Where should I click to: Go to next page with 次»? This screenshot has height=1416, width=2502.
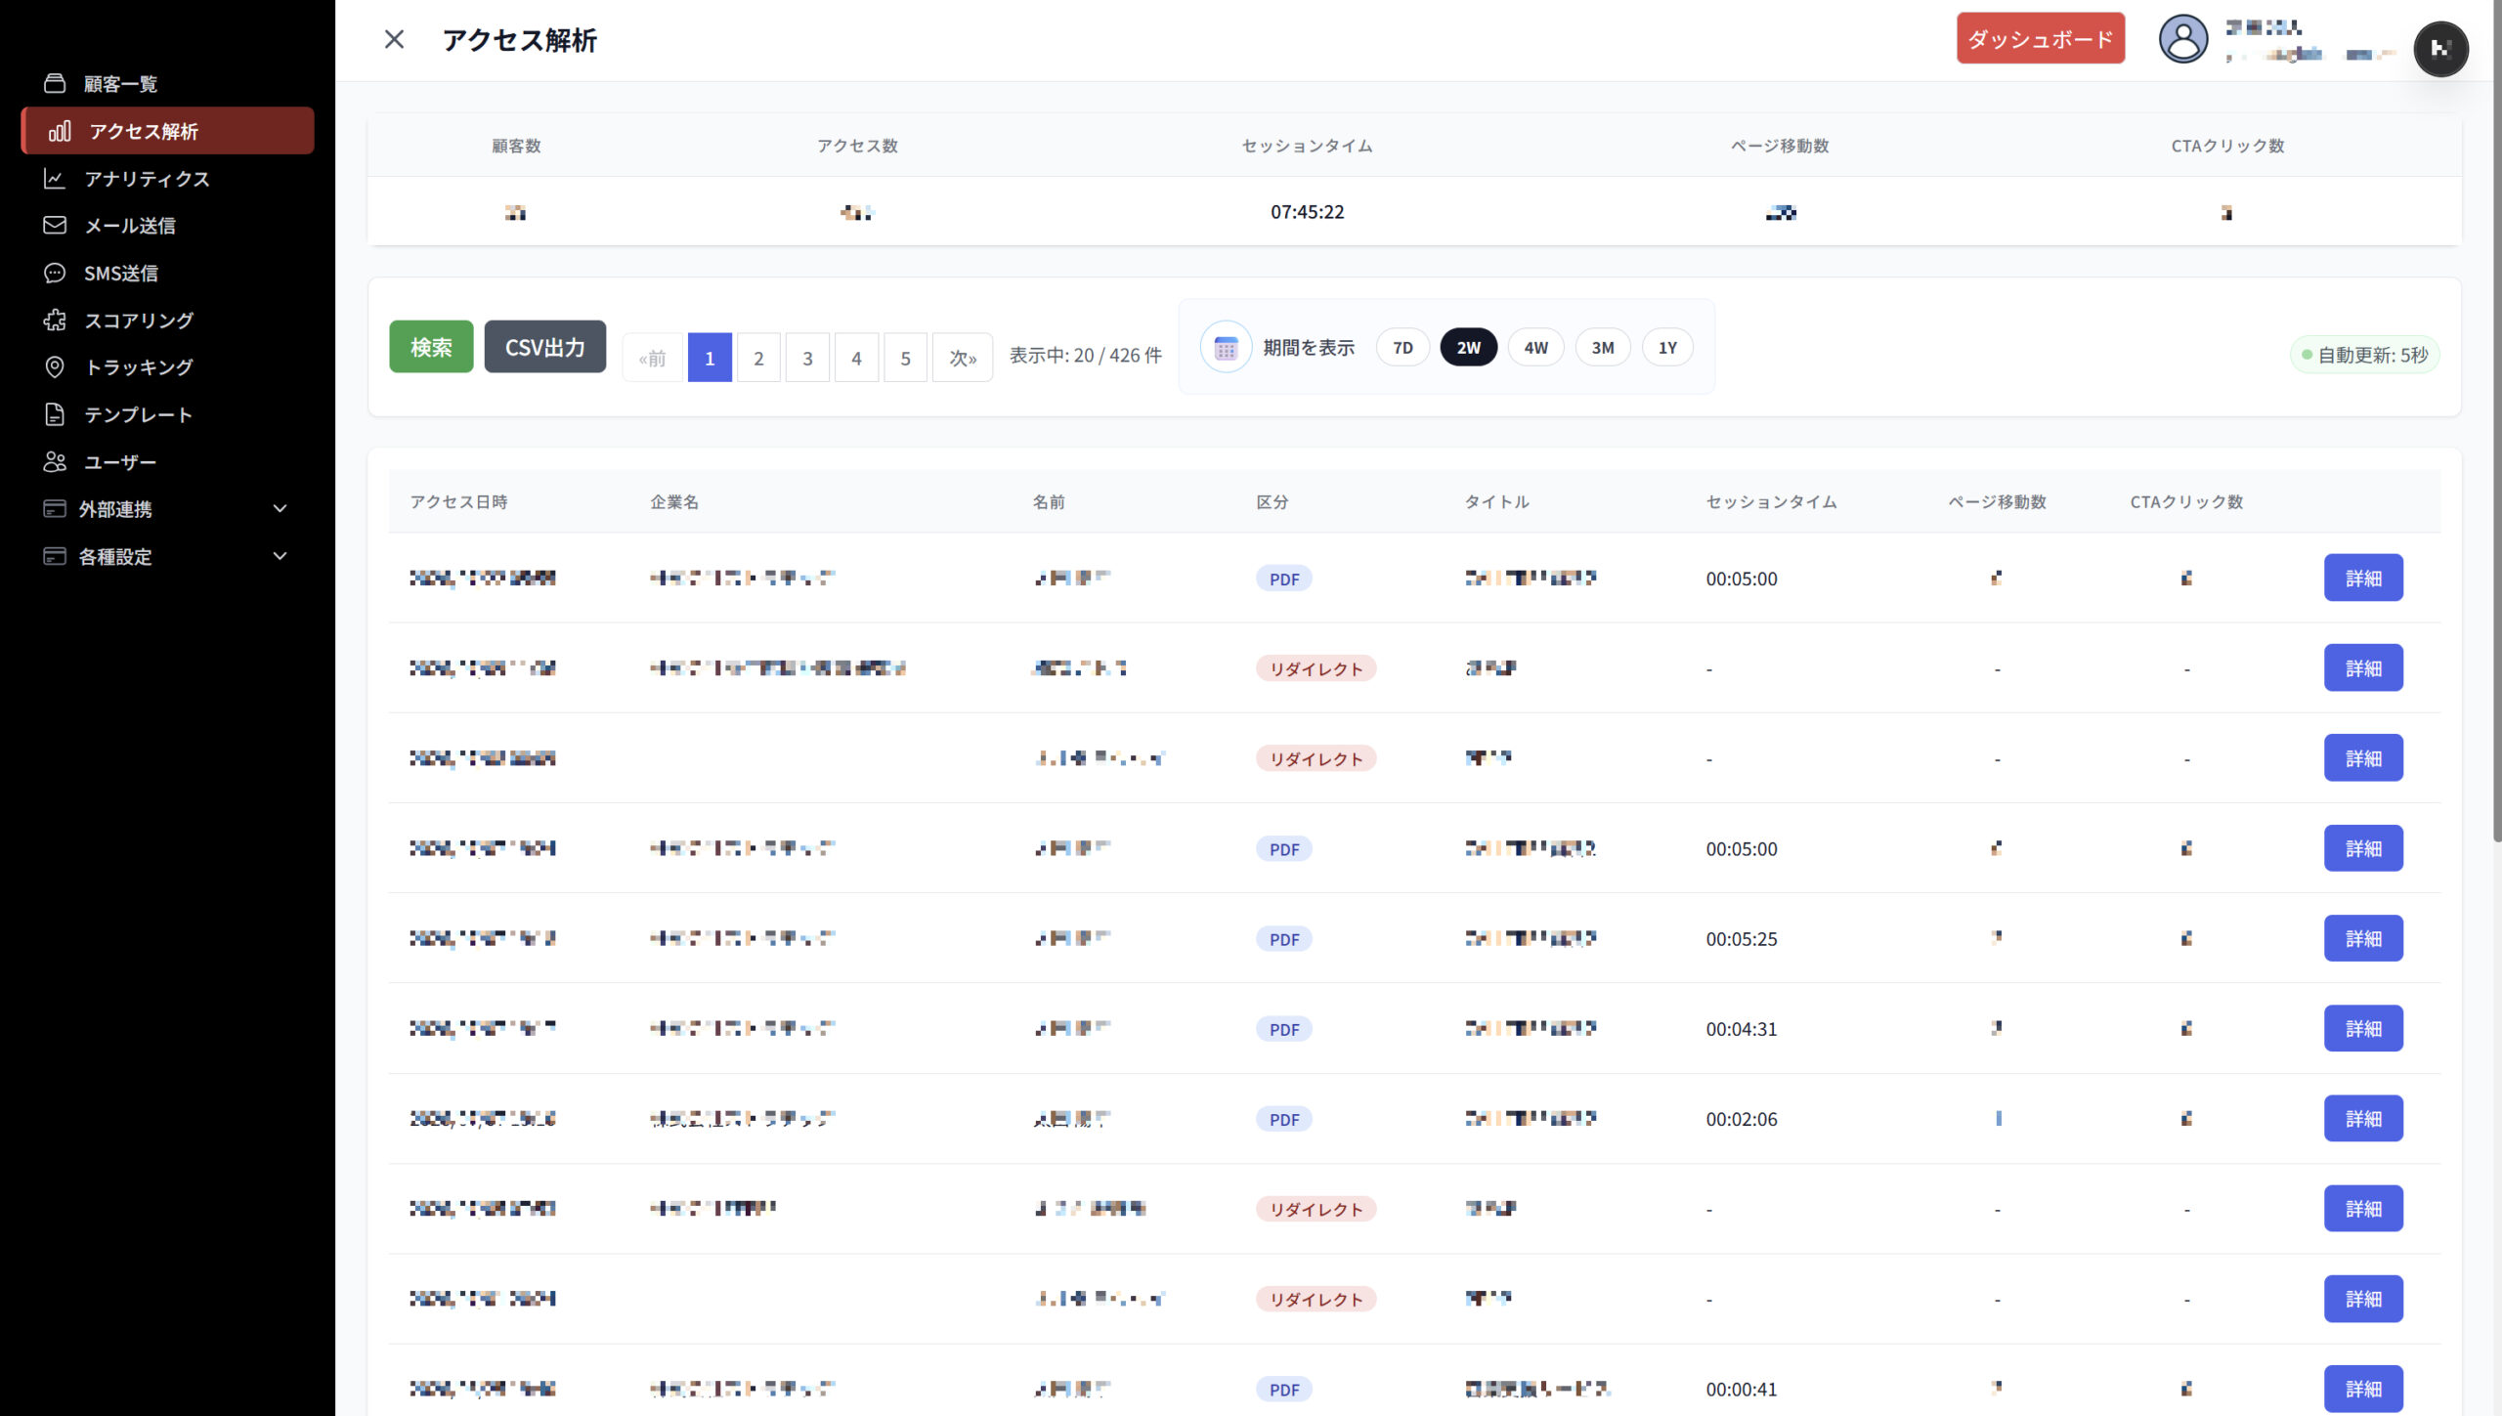[x=963, y=358]
